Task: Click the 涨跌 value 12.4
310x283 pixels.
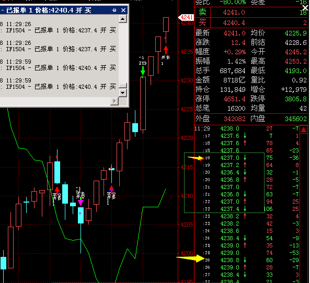Action: click(238, 42)
